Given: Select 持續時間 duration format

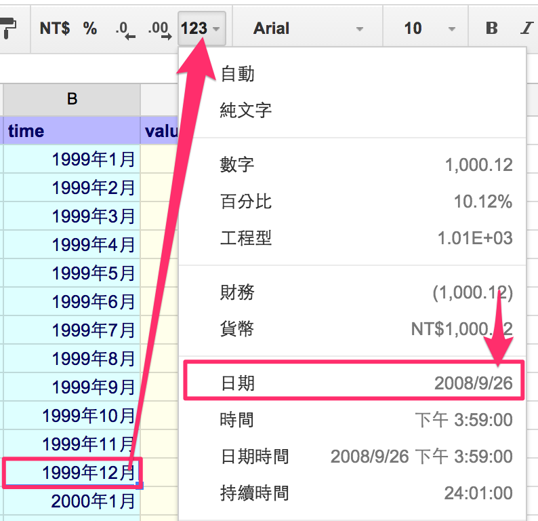Looking at the screenshot, I should coord(352,493).
